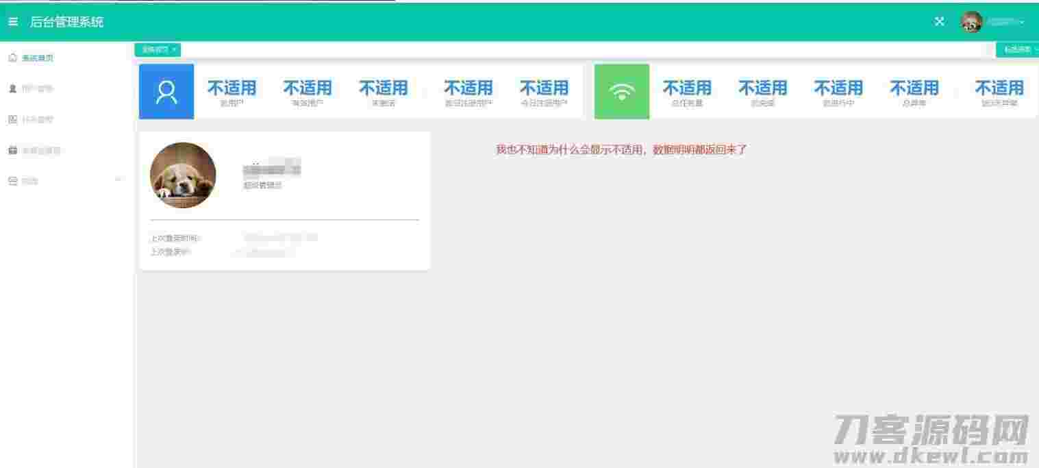The image size is (1039, 468).
Task: Click the 超级管理员 role text
Action: pos(262,185)
